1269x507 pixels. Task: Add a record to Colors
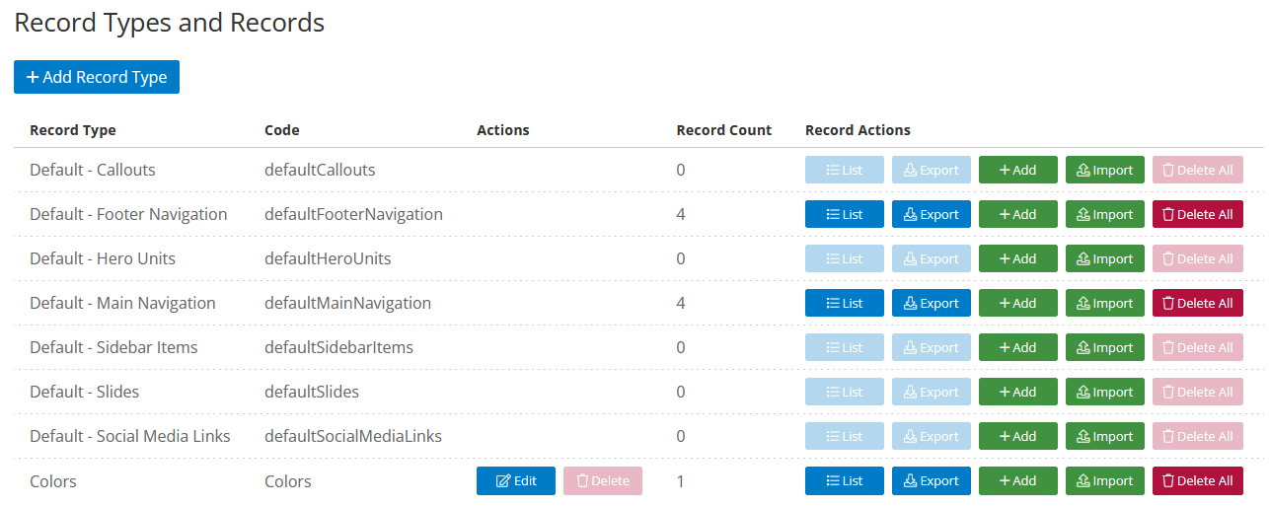coord(1018,480)
